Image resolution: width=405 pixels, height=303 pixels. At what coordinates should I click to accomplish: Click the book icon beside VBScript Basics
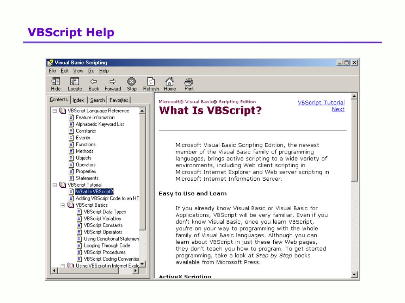(70, 205)
